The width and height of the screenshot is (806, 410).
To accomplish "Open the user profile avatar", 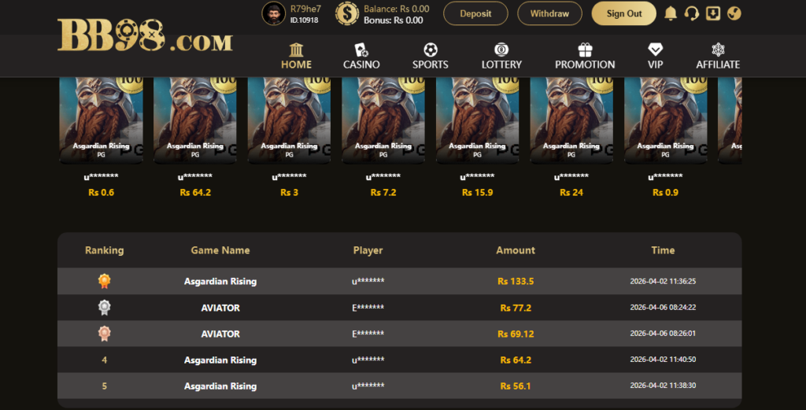I will point(273,13).
